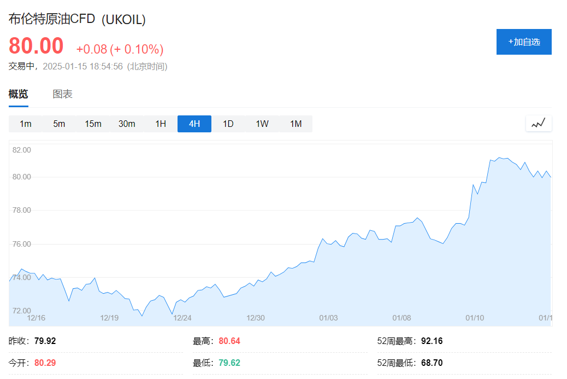Select the 5m timeframe
This screenshot has height=379, width=567.
(58, 124)
